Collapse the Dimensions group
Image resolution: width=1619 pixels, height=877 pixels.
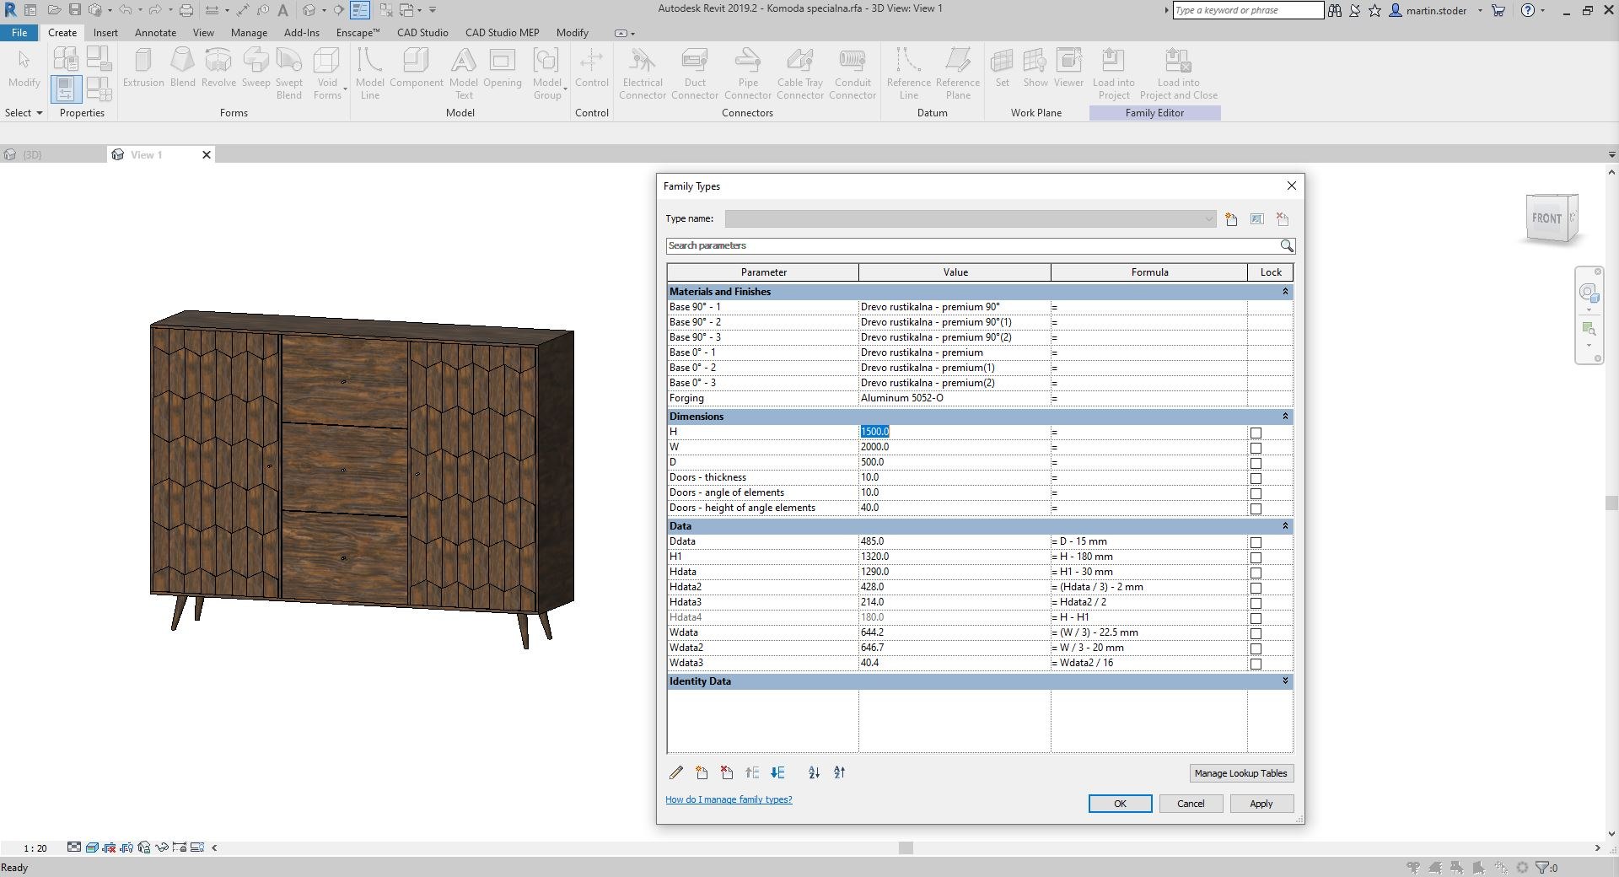[1285, 417]
